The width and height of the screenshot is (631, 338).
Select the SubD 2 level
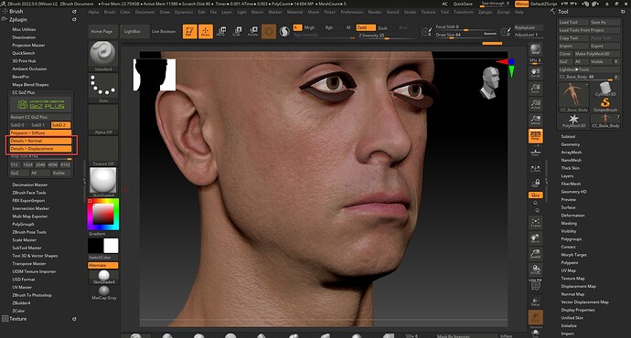coord(60,125)
